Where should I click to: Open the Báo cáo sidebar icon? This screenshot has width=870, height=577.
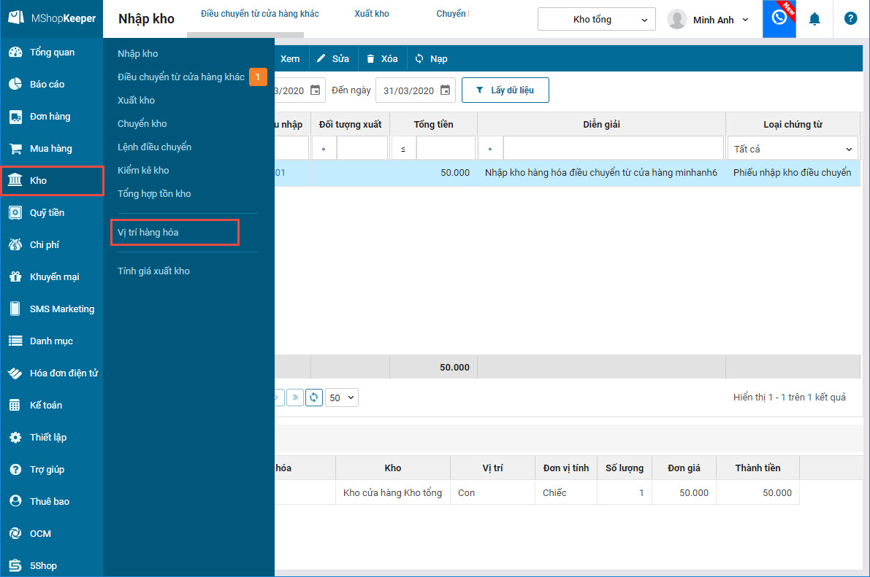click(x=15, y=84)
